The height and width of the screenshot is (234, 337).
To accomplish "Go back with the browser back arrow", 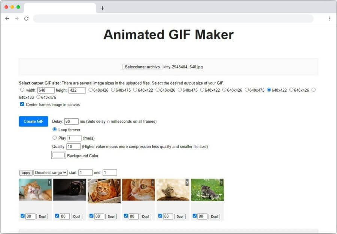I will pos(7,18).
